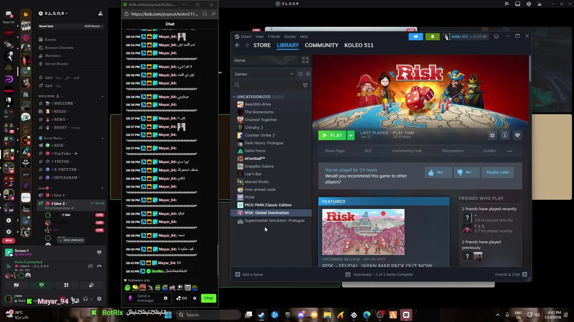Switch library to grid view icon
This screenshot has width=574, height=322.
305,60
